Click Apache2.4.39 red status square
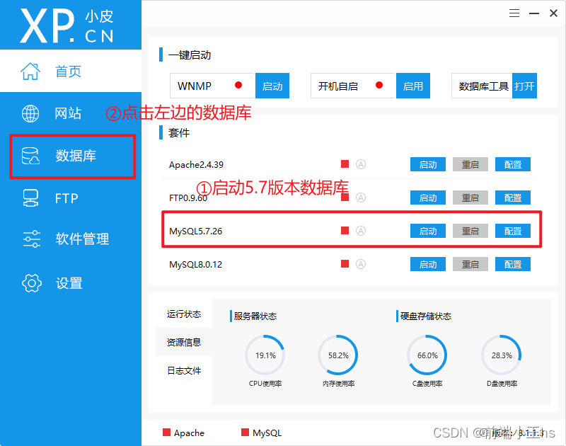The image size is (566, 446). coord(345,164)
